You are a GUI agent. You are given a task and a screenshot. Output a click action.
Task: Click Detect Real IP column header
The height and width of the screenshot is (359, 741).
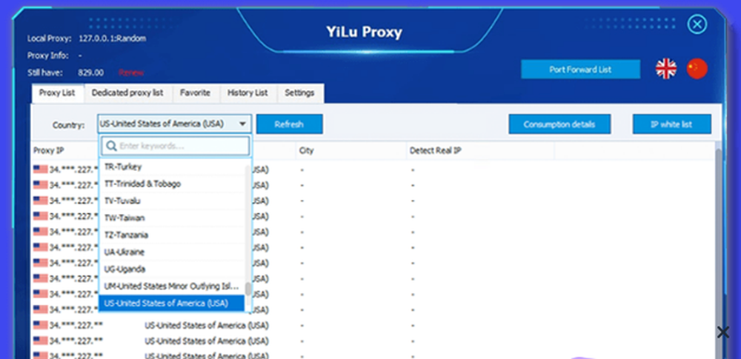pyautogui.click(x=435, y=151)
